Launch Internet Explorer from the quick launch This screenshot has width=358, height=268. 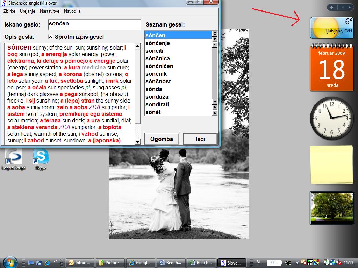pos(47,263)
